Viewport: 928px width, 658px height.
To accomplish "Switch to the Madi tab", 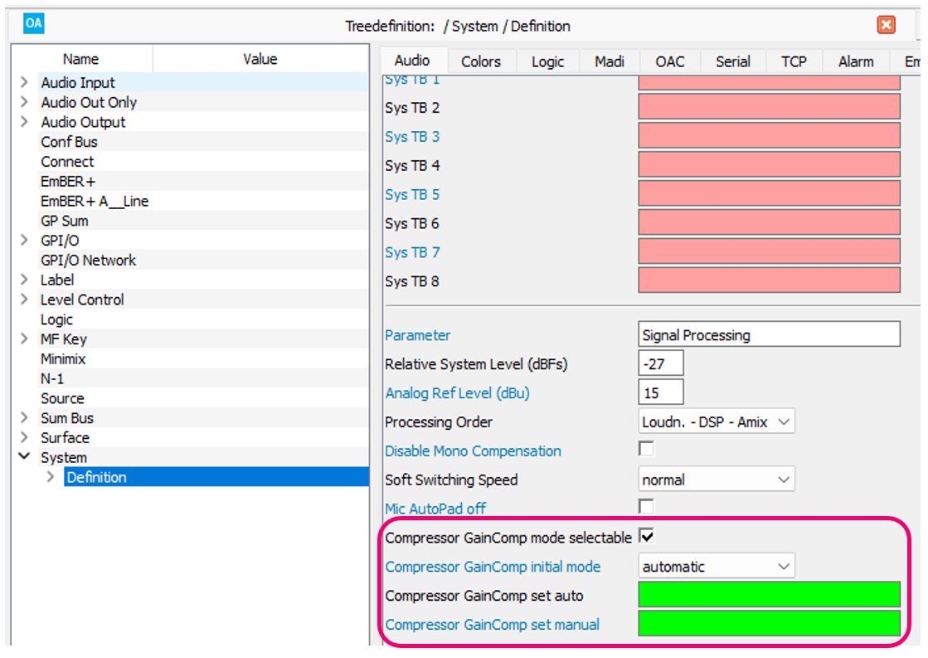I will [x=610, y=61].
